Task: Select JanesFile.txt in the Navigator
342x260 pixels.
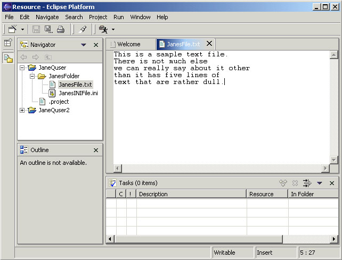Action: (x=76, y=85)
